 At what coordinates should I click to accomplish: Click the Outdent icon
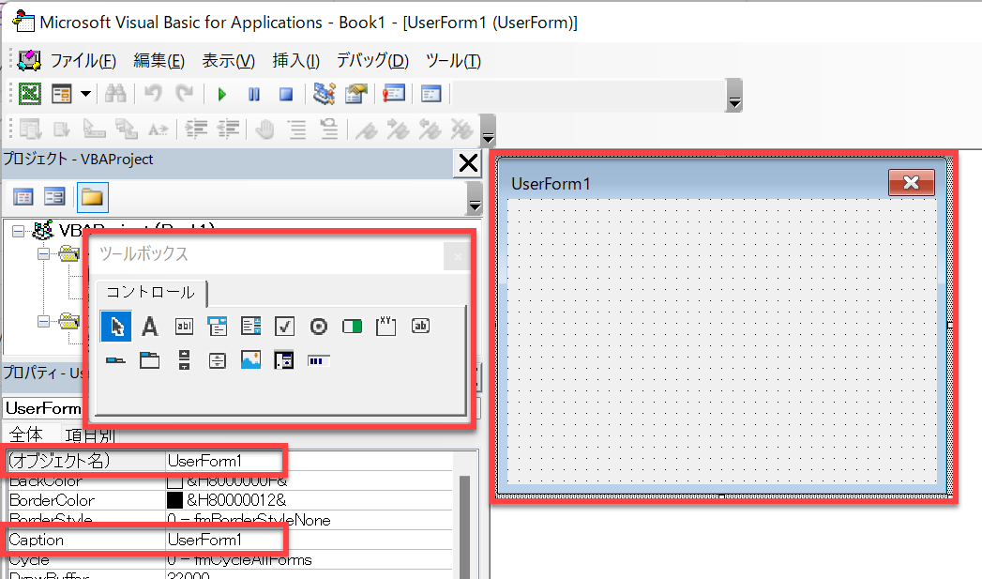pos(228,130)
